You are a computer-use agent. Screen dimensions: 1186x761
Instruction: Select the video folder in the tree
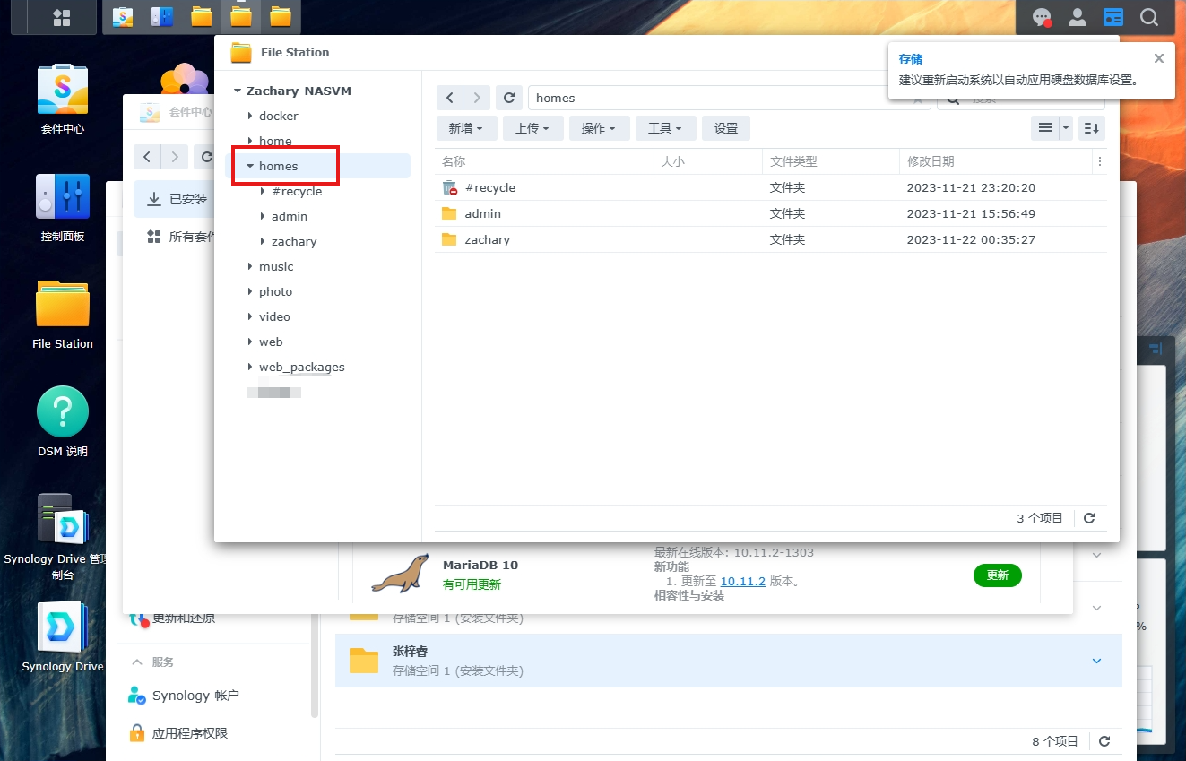(274, 316)
